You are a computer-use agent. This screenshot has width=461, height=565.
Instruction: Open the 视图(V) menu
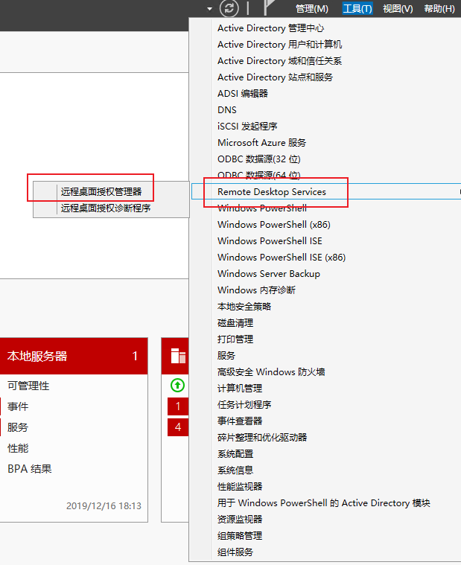398,9
